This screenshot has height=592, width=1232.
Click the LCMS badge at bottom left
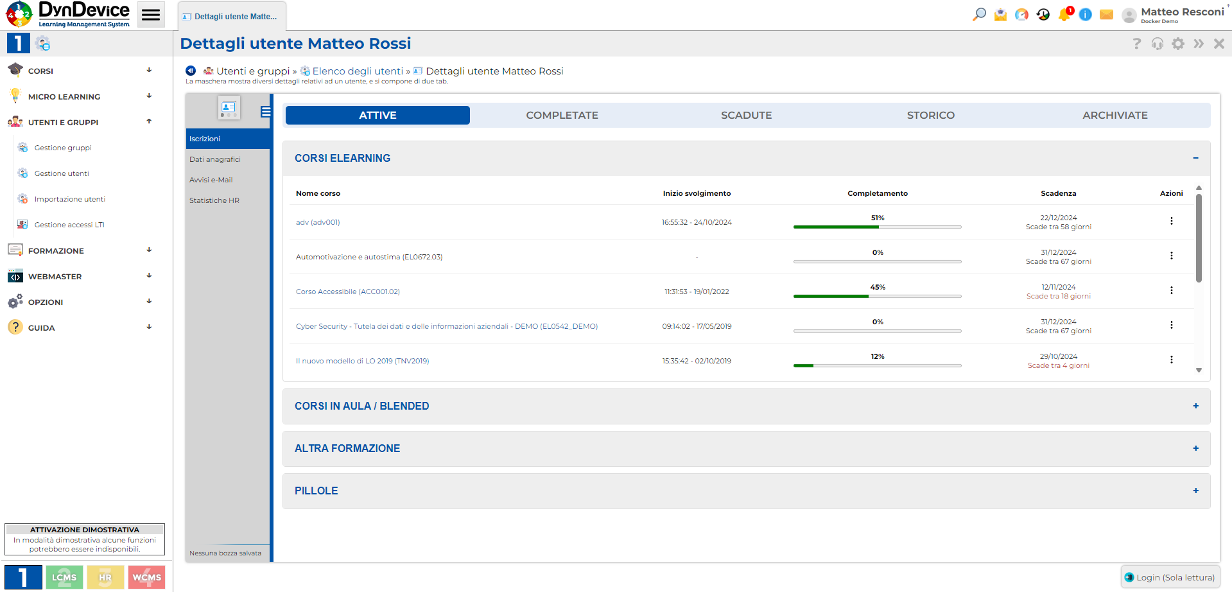[64, 577]
